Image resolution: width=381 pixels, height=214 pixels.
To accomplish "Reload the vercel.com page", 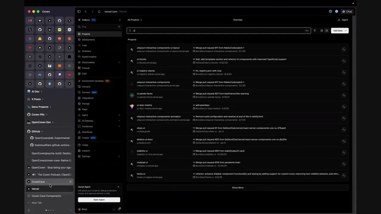I will click(99, 12).
